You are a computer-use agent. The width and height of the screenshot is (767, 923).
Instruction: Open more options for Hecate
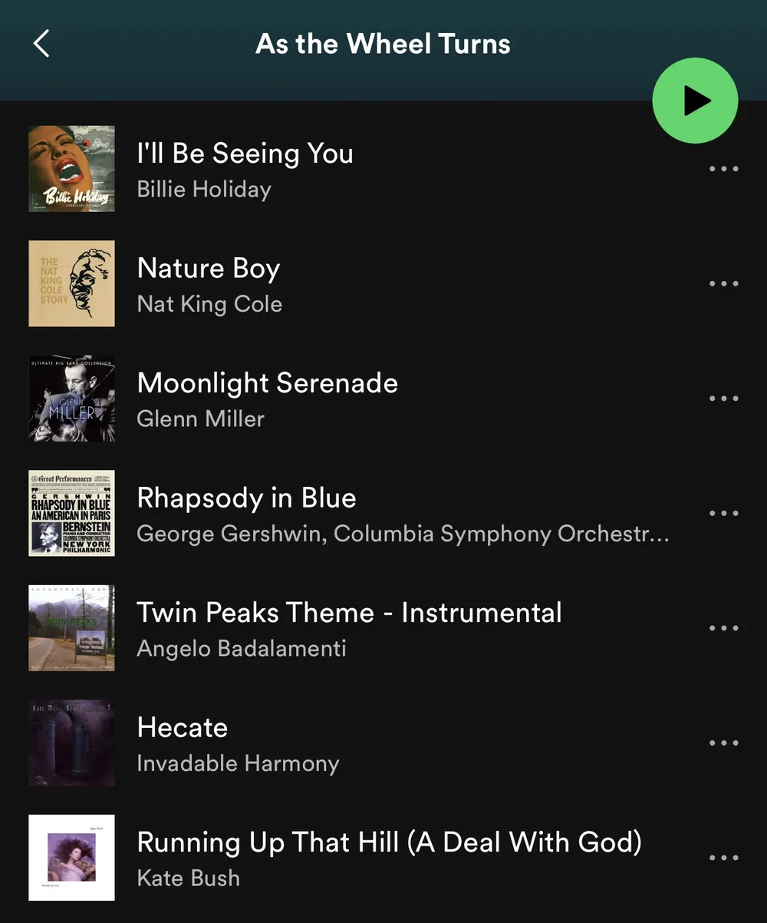pyautogui.click(x=723, y=743)
